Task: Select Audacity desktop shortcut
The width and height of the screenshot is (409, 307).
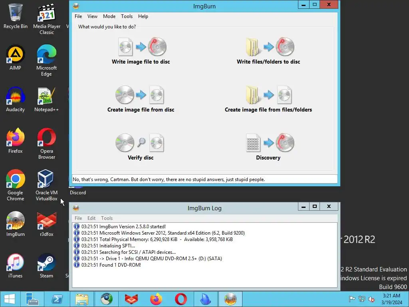Action: pyautogui.click(x=16, y=100)
